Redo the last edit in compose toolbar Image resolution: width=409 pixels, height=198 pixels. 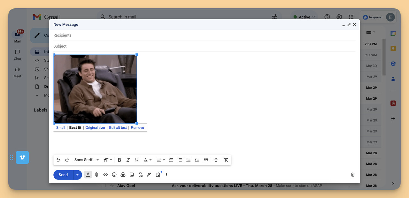[x=67, y=160]
